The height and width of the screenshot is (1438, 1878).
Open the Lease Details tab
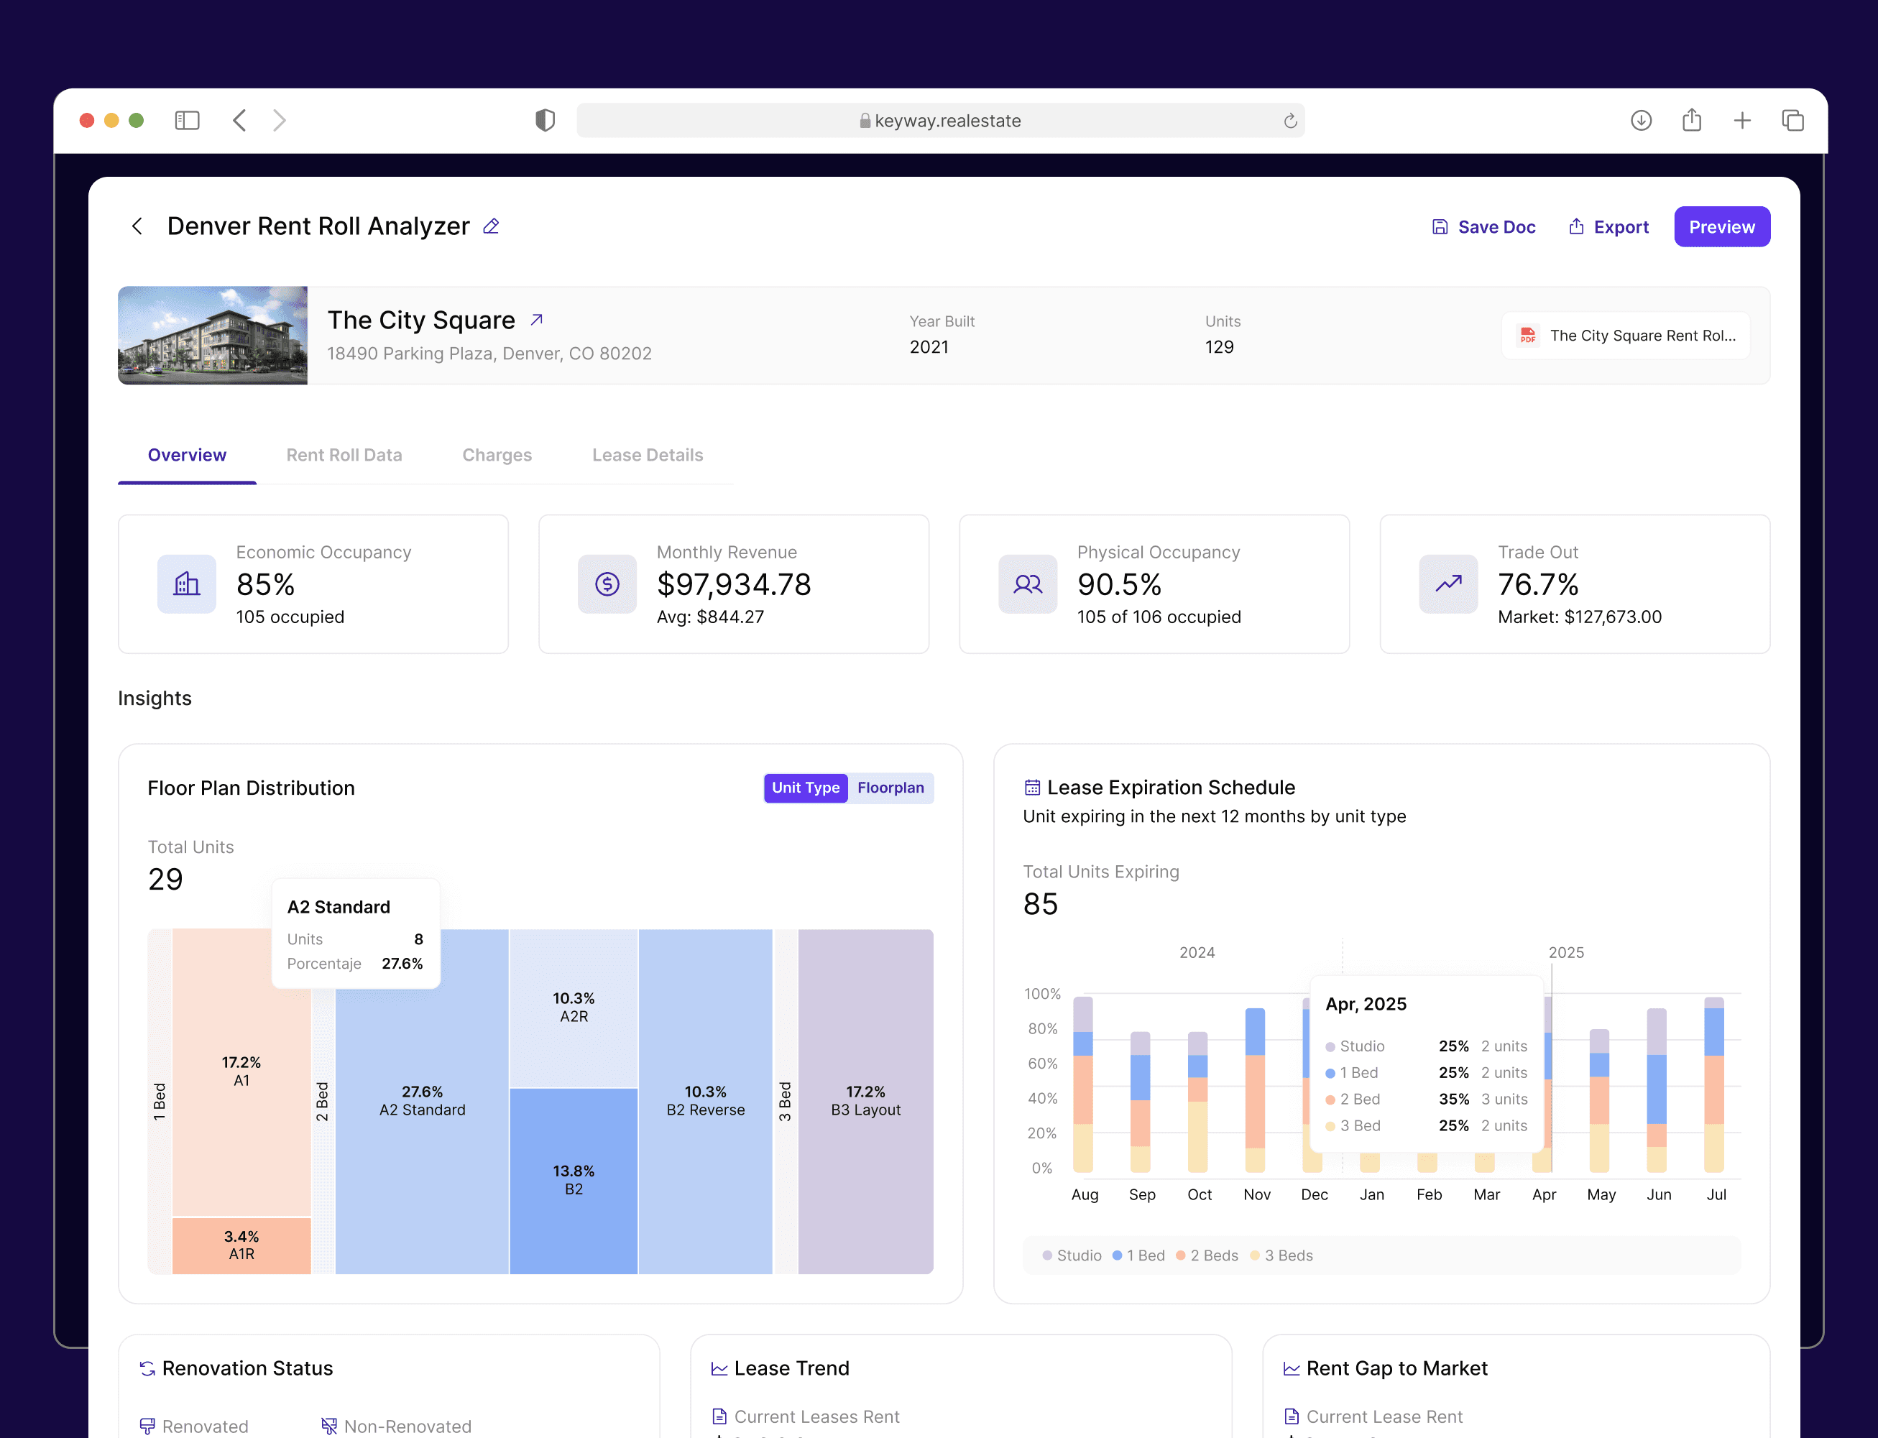647,456
